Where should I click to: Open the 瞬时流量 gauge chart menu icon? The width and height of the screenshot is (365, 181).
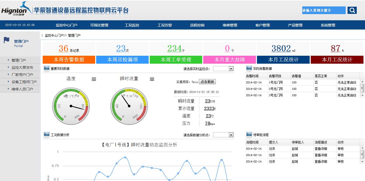point(152,79)
